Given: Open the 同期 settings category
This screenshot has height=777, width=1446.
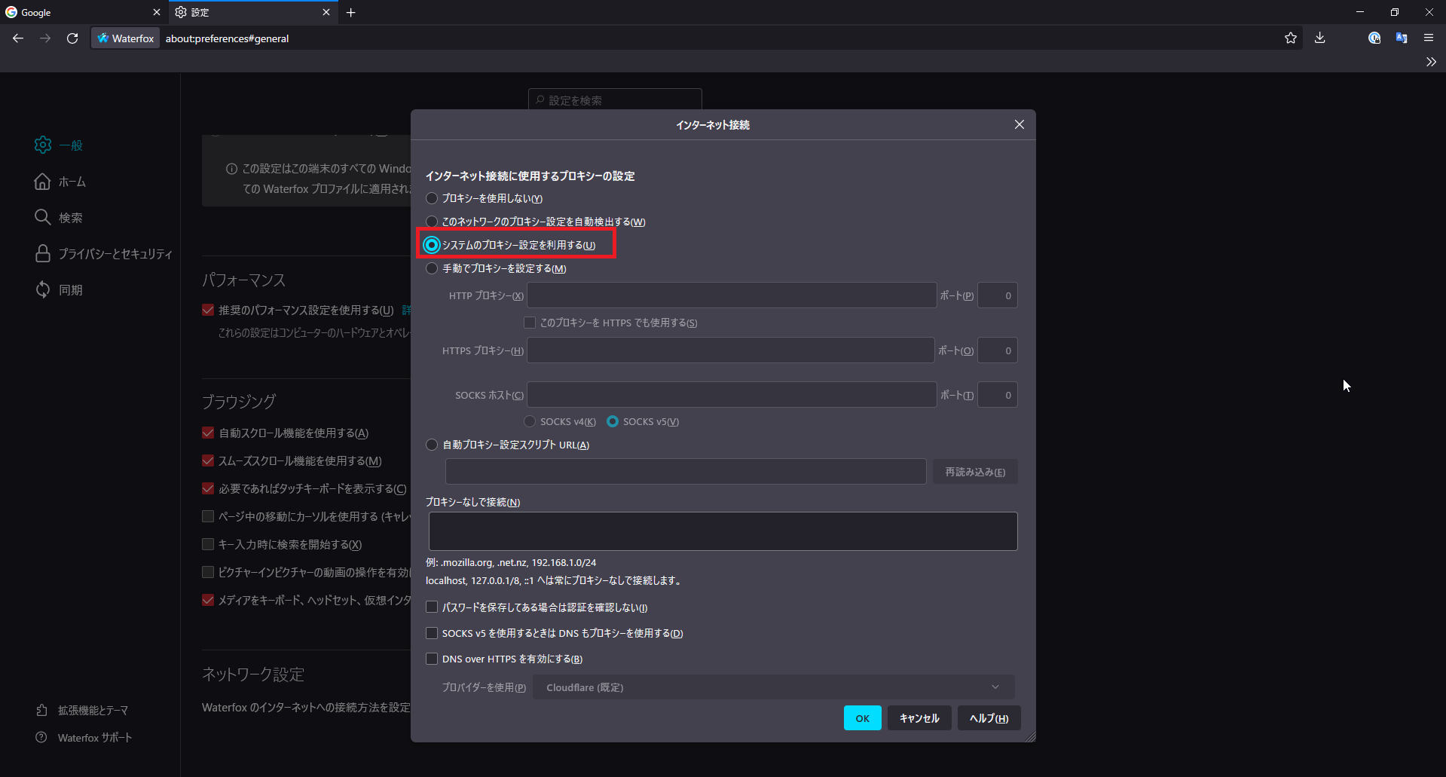Looking at the screenshot, I should coord(59,290).
